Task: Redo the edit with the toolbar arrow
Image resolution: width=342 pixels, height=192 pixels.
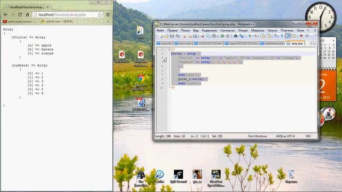Action: pos(228,36)
